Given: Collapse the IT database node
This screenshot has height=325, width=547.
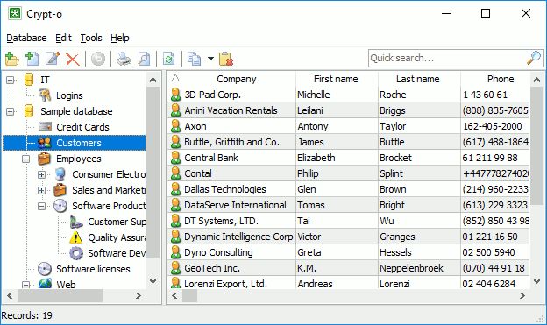Looking at the screenshot, I should coord(11,80).
